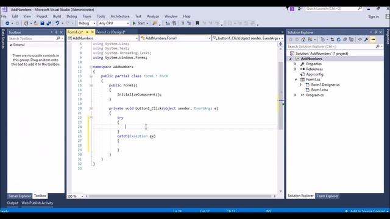390x219 pixels.
Task: Click the Solution Explorer search magnifier icon
Action: 378,46
